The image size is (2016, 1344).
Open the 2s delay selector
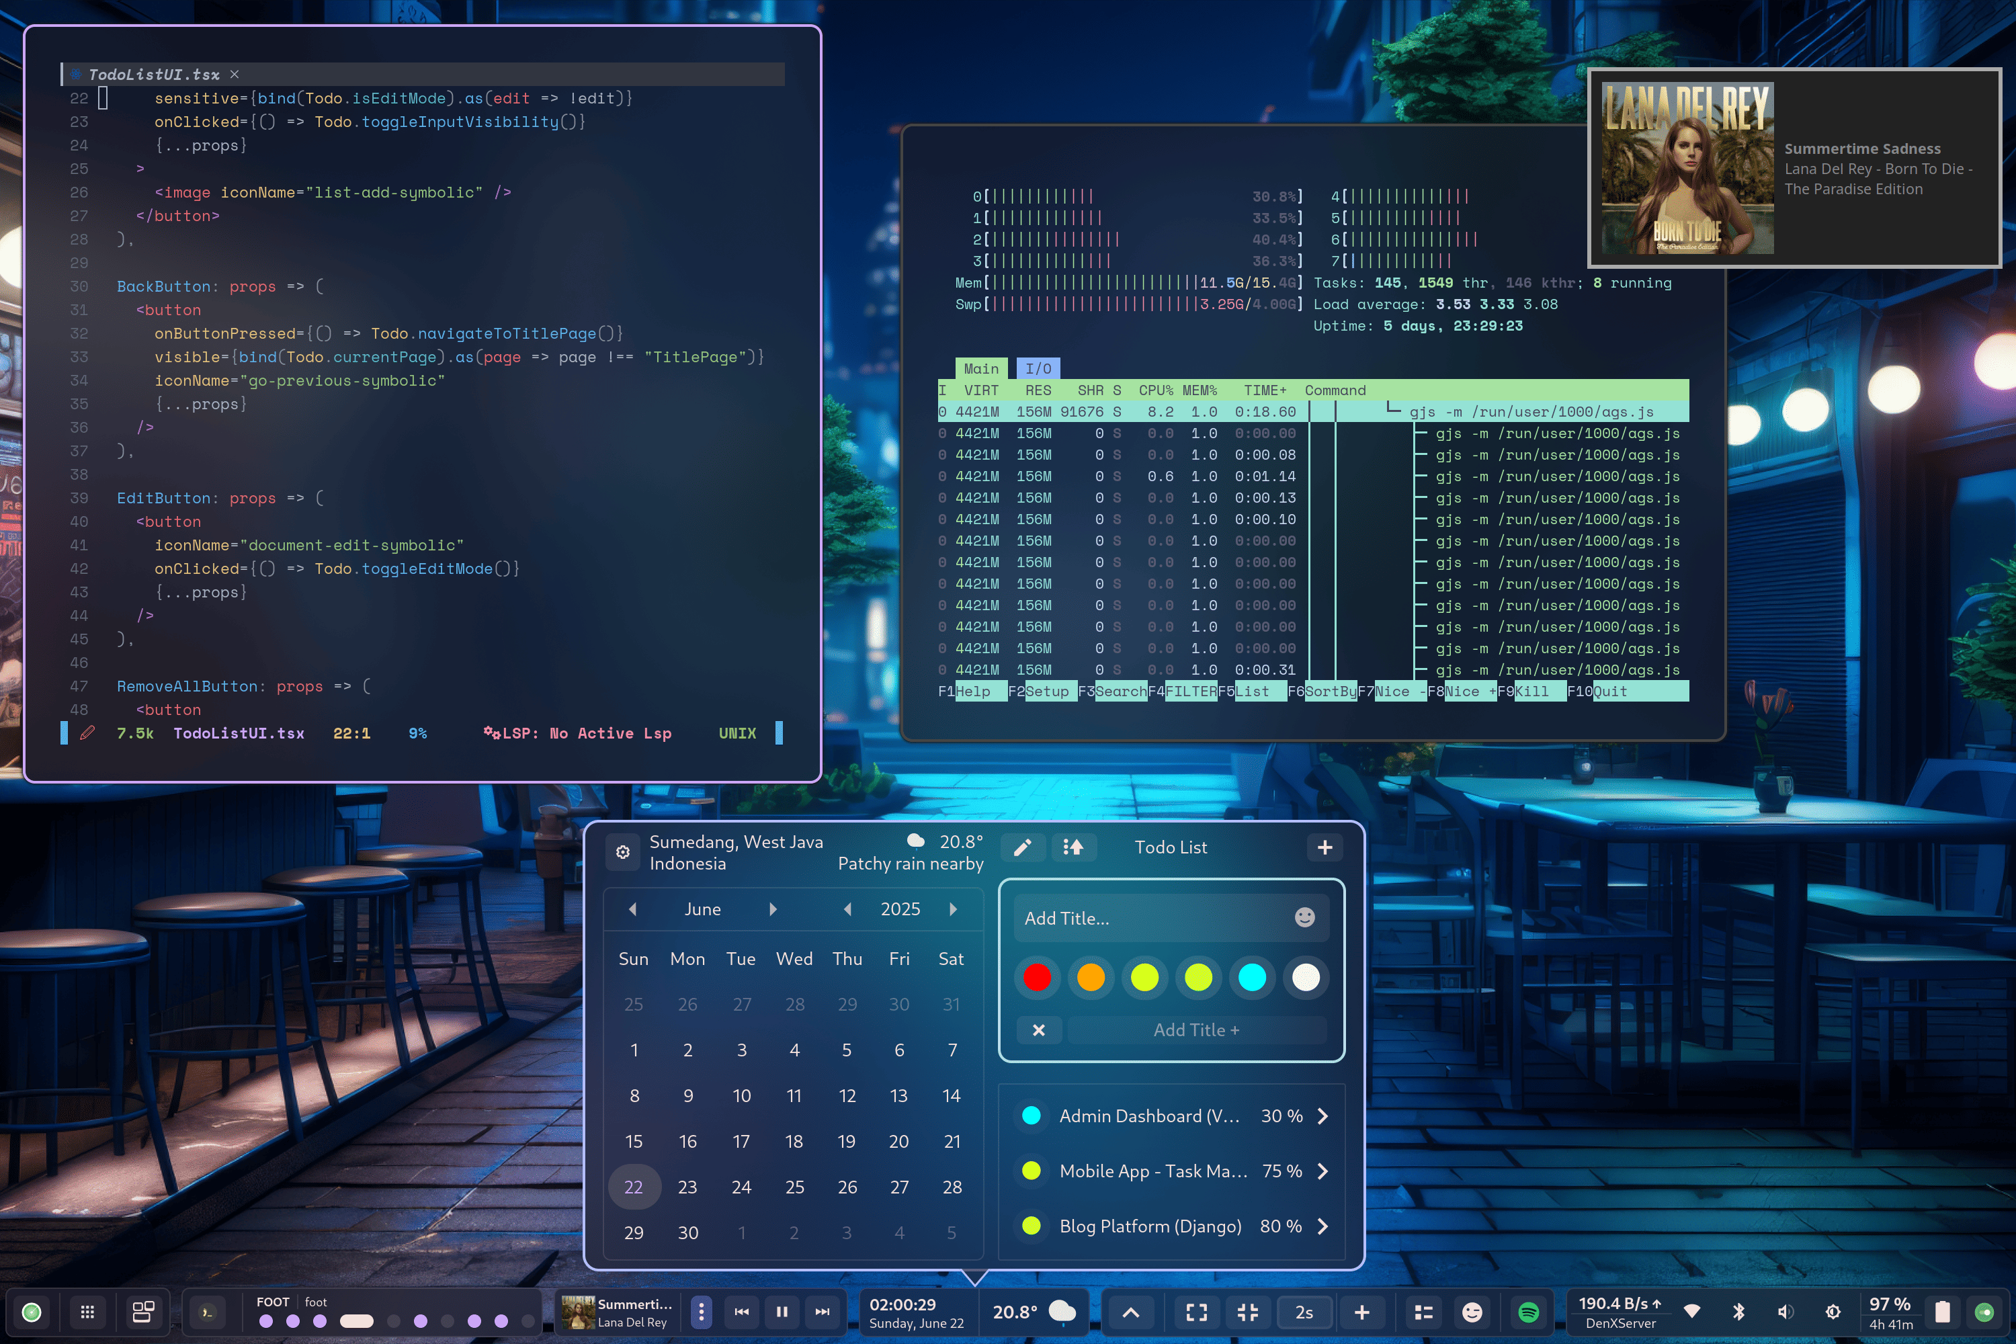pyautogui.click(x=1304, y=1312)
